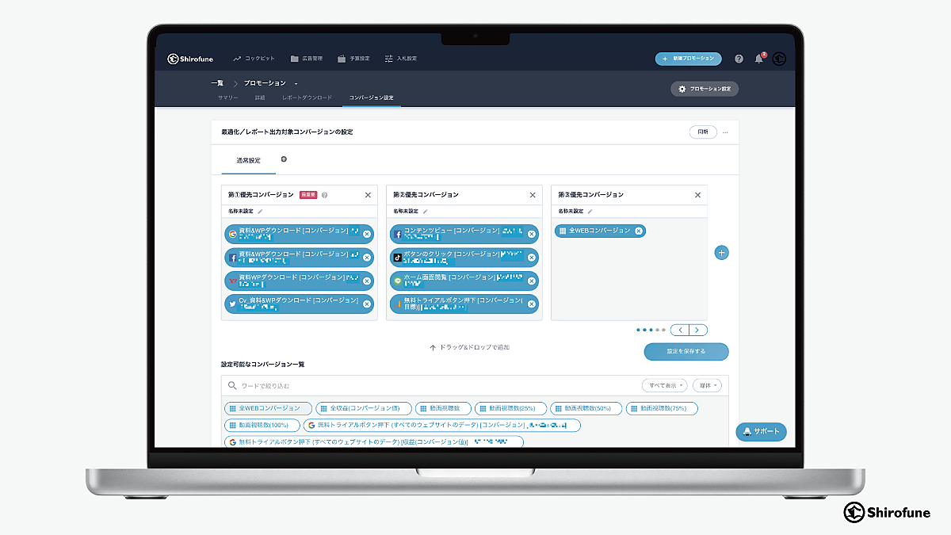Select the コンバージョン設定 tab
The height and width of the screenshot is (535, 951).
tap(371, 97)
